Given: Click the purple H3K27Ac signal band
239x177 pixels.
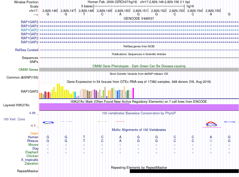Looking at the screenshot, I should (x=139, y=107).
